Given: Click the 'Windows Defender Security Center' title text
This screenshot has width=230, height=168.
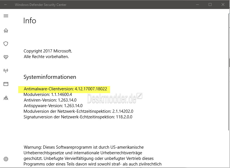Looking at the screenshot, I should (40, 5).
